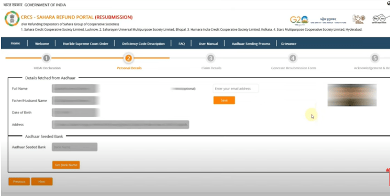Screen dimensions: 390x196
Task: Click Generate Resubmission Form step label
Action: (294, 68)
